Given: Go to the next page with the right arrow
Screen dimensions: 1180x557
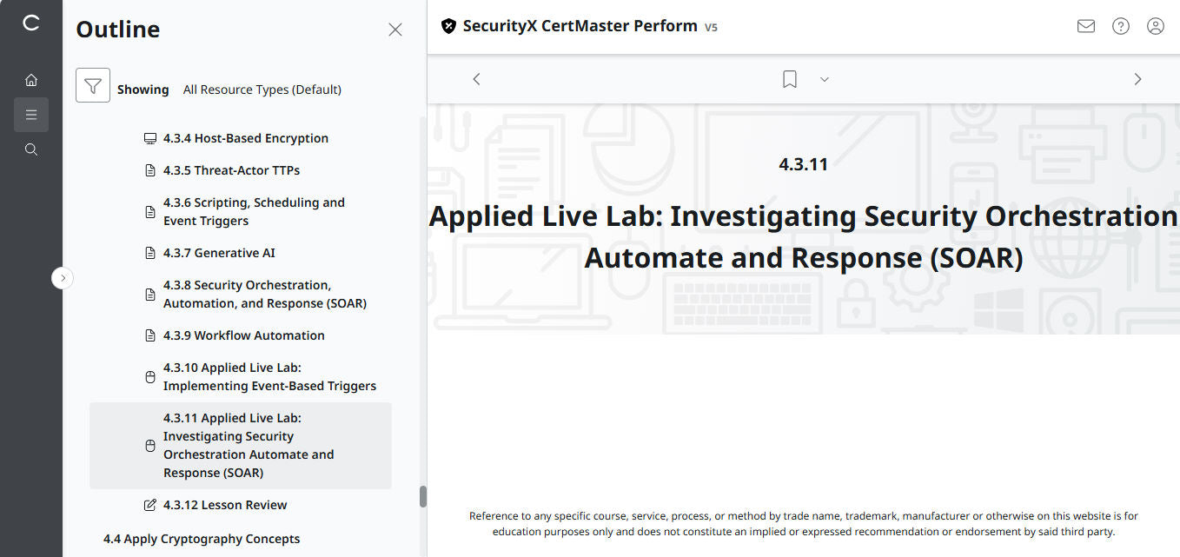Looking at the screenshot, I should pos(1137,78).
